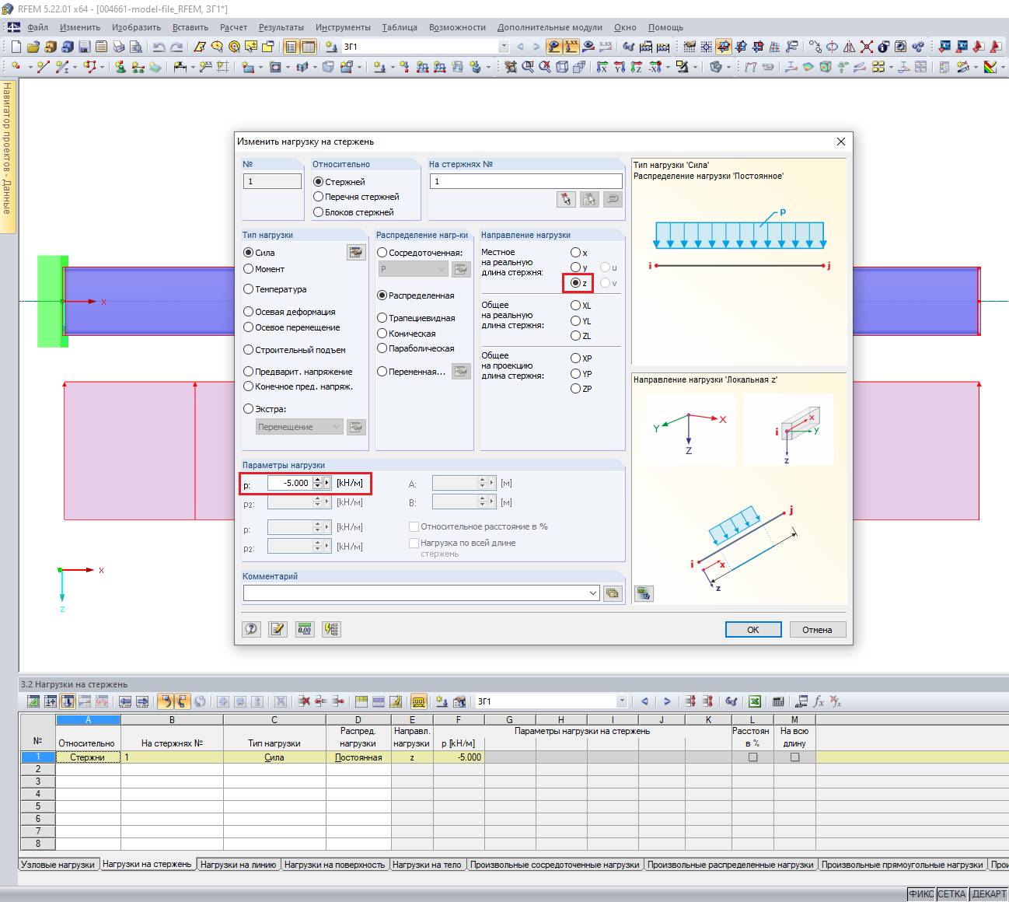Open the fx formula editor in table toolbar
The height and width of the screenshot is (902, 1009).
point(819,701)
